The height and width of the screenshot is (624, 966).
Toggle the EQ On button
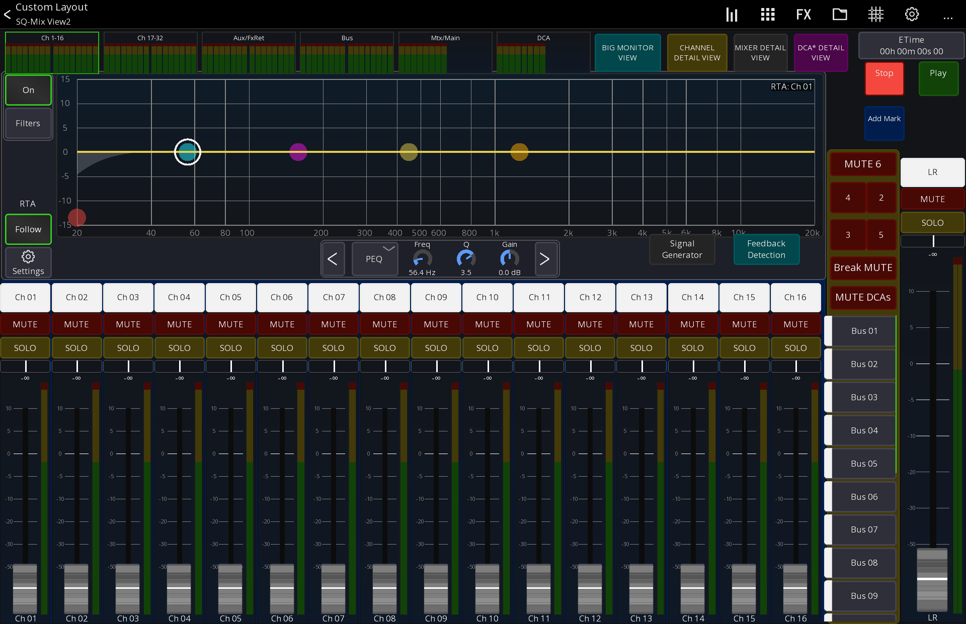tap(28, 90)
